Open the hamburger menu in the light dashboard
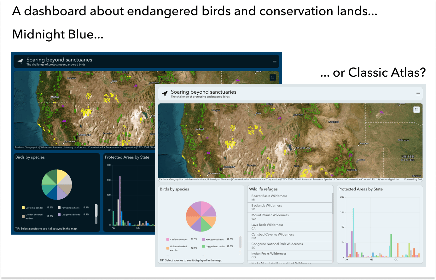The width and height of the screenshot is (436, 280). click(x=418, y=94)
